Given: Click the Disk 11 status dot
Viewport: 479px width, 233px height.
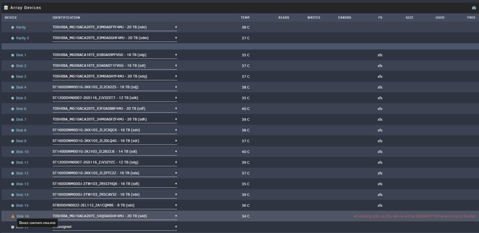Looking at the screenshot, I should (12, 163).
